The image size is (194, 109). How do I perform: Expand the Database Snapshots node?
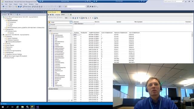pos(5,40)
